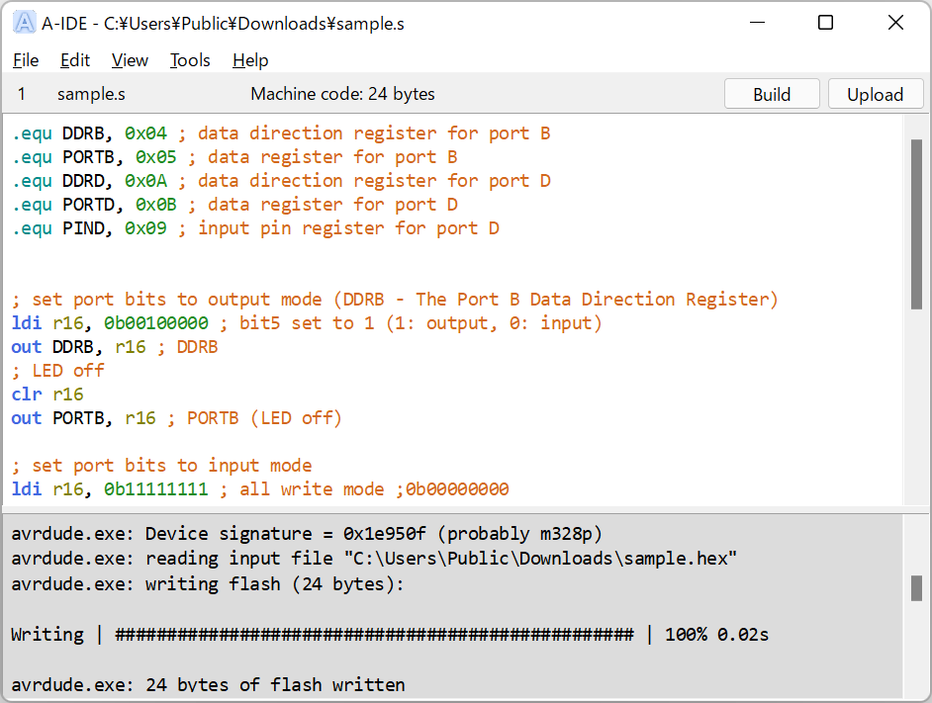Image resolution: width=932 pixels, height=703 pixels.
Task: Click the Writing 100% progress line in output
Action: tap(390, 635)
